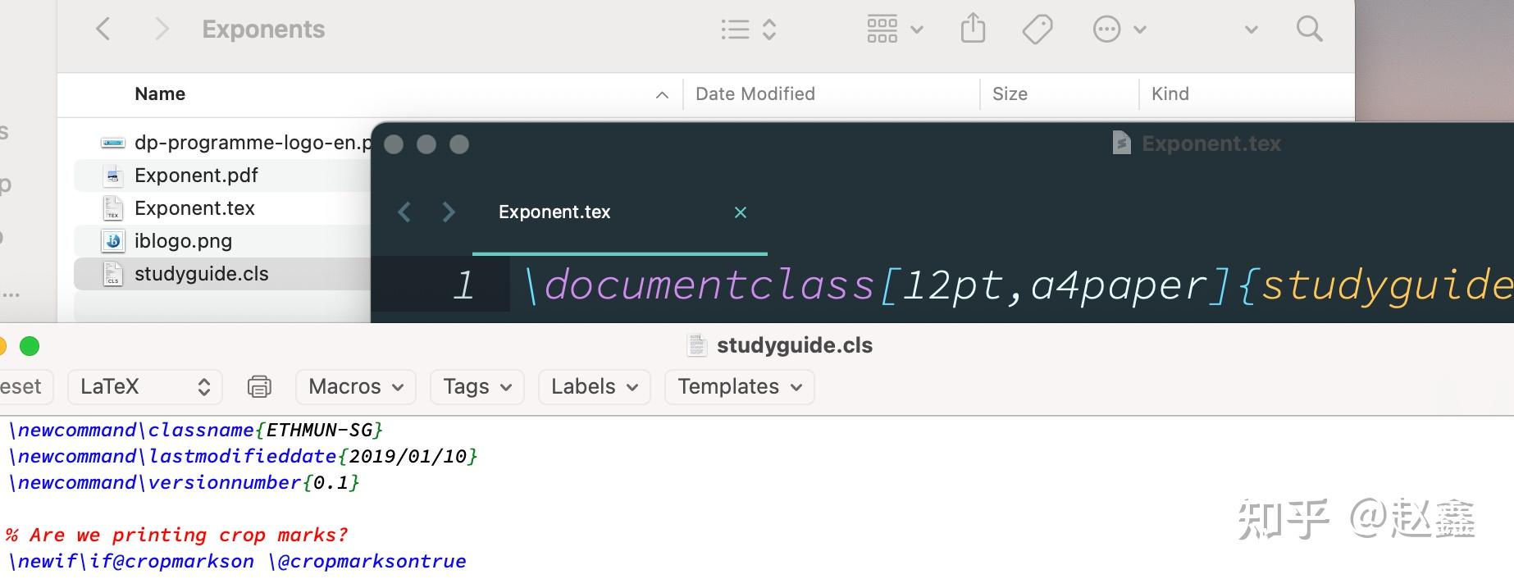This screenshot has width=1514, height=579.
Task: Open the Finder search magnifier
Action: pos(1309,30)
